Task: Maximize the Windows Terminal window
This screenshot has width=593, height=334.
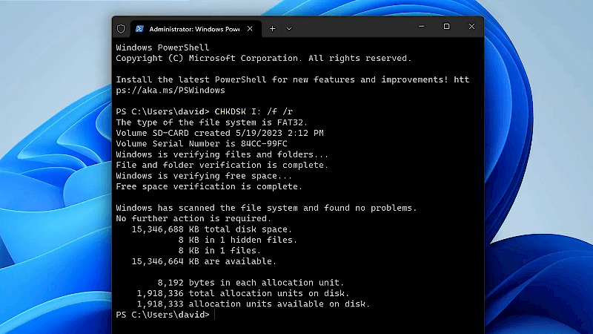Action: point(447,27)
